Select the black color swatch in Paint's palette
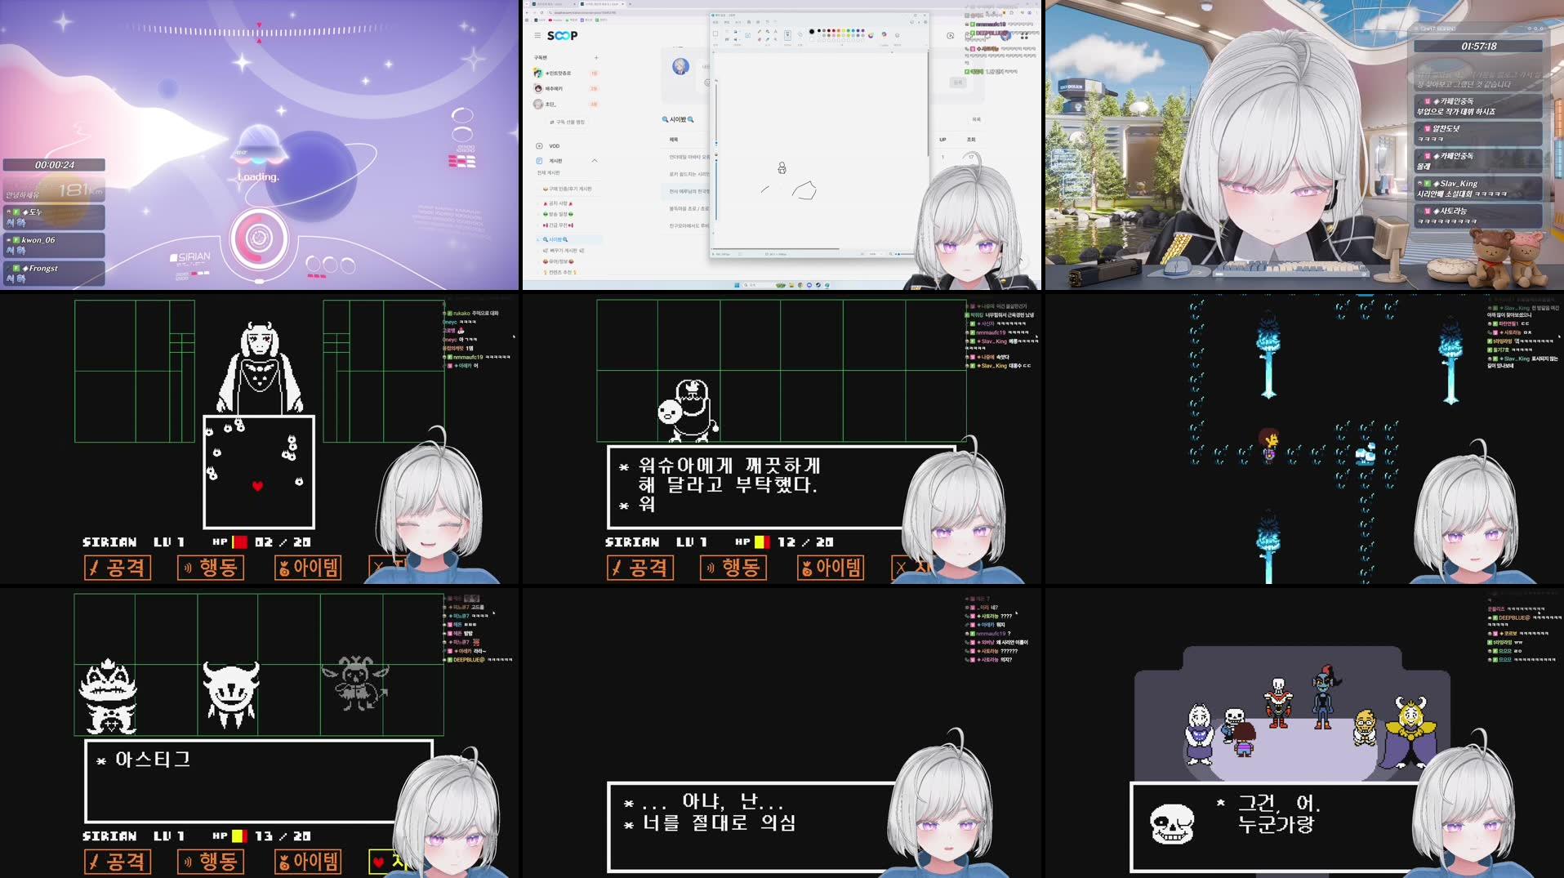The height and width of the screenshot is (878, 1564). pyautogui.click(x=819, y=31)
